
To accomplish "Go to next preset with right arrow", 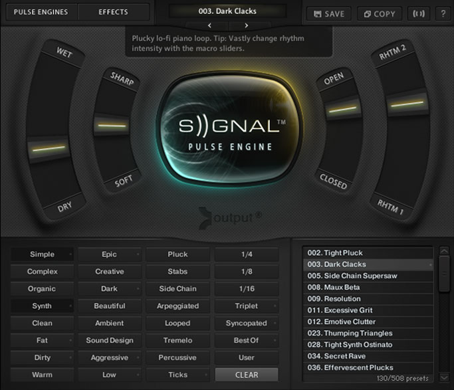I will [247, 25].
